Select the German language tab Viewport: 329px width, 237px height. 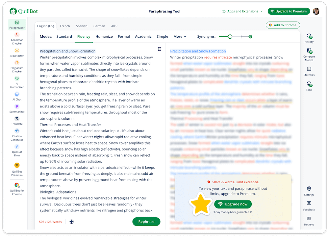point(99,26)
